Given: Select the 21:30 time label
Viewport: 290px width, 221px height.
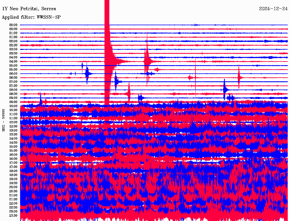Looking at the screenshot, I should [x=13, y=199].
